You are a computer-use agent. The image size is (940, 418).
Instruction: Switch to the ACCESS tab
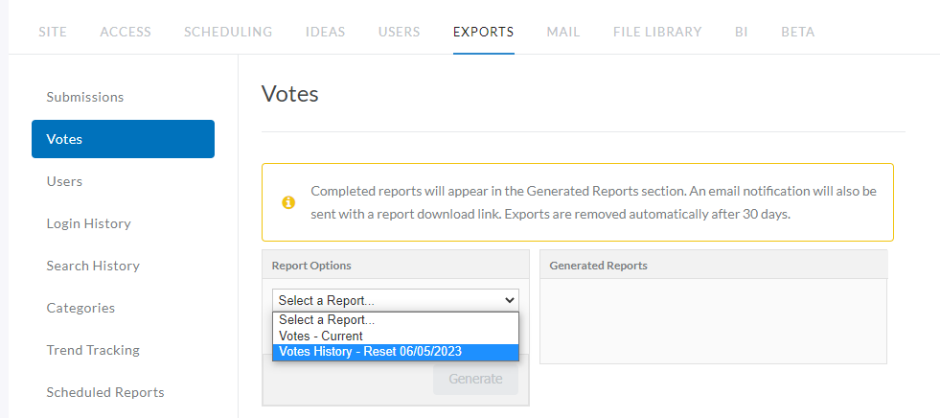(x=126, y=32)
